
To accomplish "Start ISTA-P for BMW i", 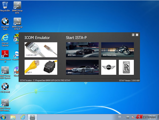I will coord(82,67).
